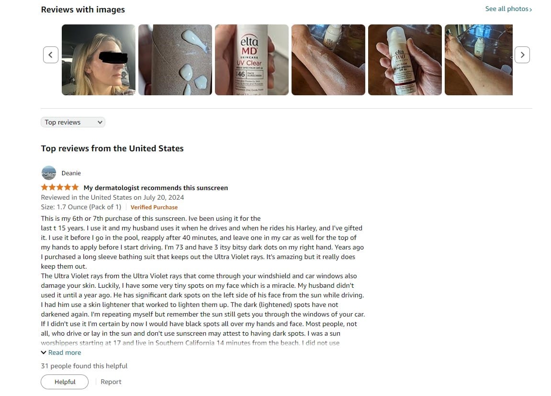This screenshot has width=551, height=396.
Task: Click the previous arrow in image carousel
Action: pyautogui.click(x=51, y=55)
